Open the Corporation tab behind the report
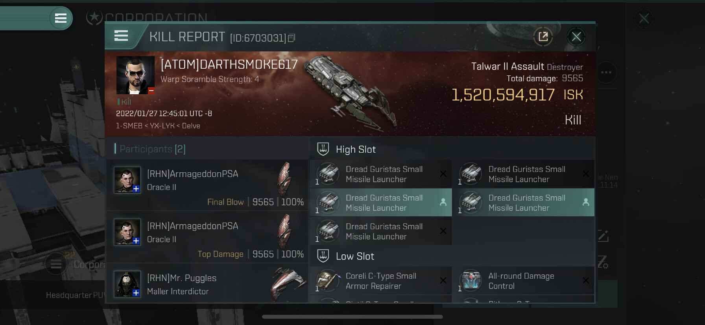The width and height of the screenshot is (705, 325). pyautogui.click(x=156, y=18)
